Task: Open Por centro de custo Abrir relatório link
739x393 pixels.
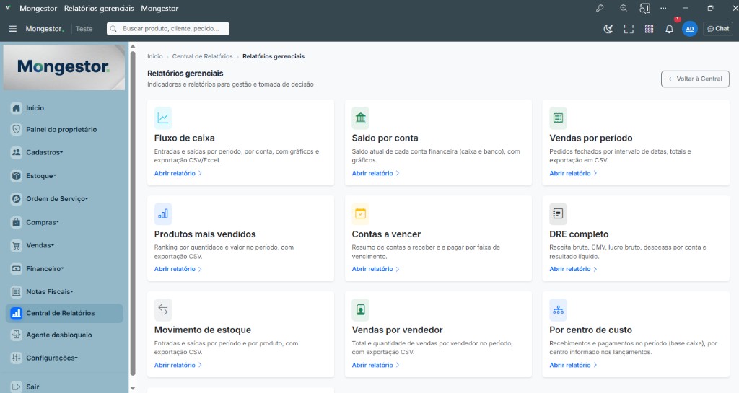Action: coord(573,365)
